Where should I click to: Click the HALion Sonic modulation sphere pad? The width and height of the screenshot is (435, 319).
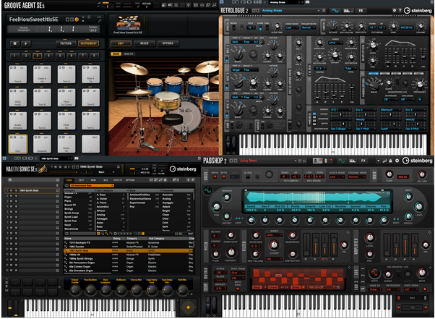[x=189, y=307]
